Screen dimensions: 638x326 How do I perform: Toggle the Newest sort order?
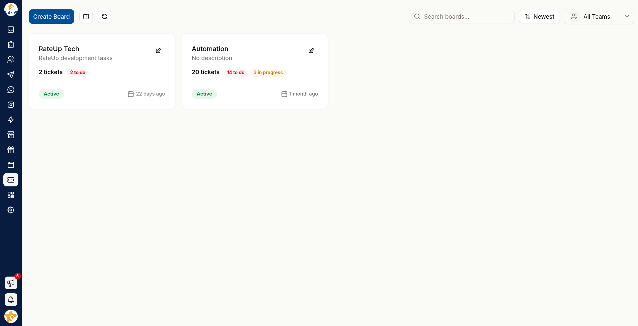coord(539,16)
